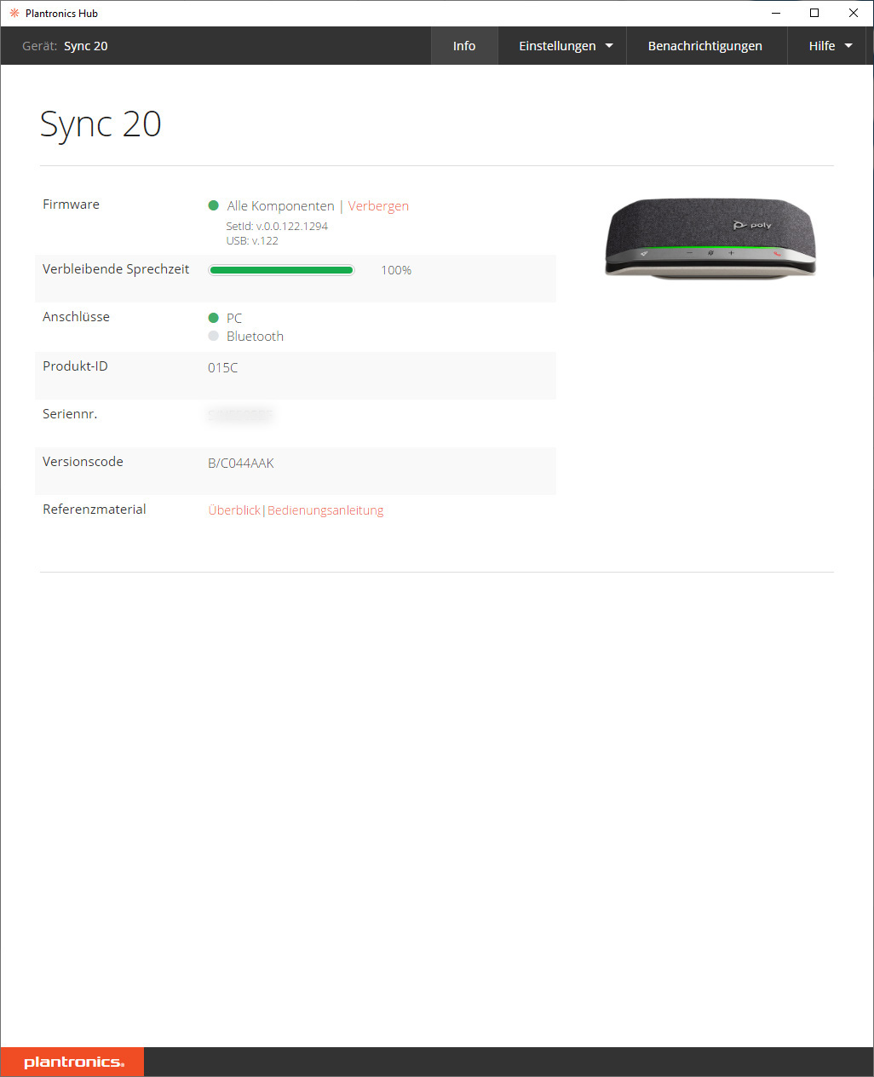Minimize the Plantronics Hub window

[776, 13]
